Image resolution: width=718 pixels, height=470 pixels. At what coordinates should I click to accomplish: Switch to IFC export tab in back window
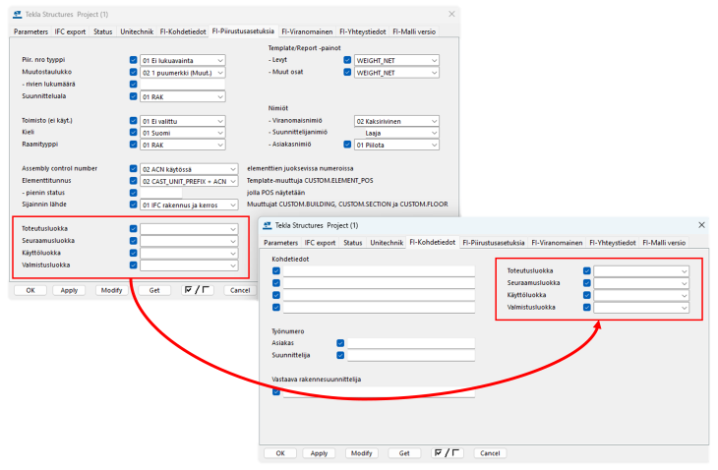coord(70,31)
